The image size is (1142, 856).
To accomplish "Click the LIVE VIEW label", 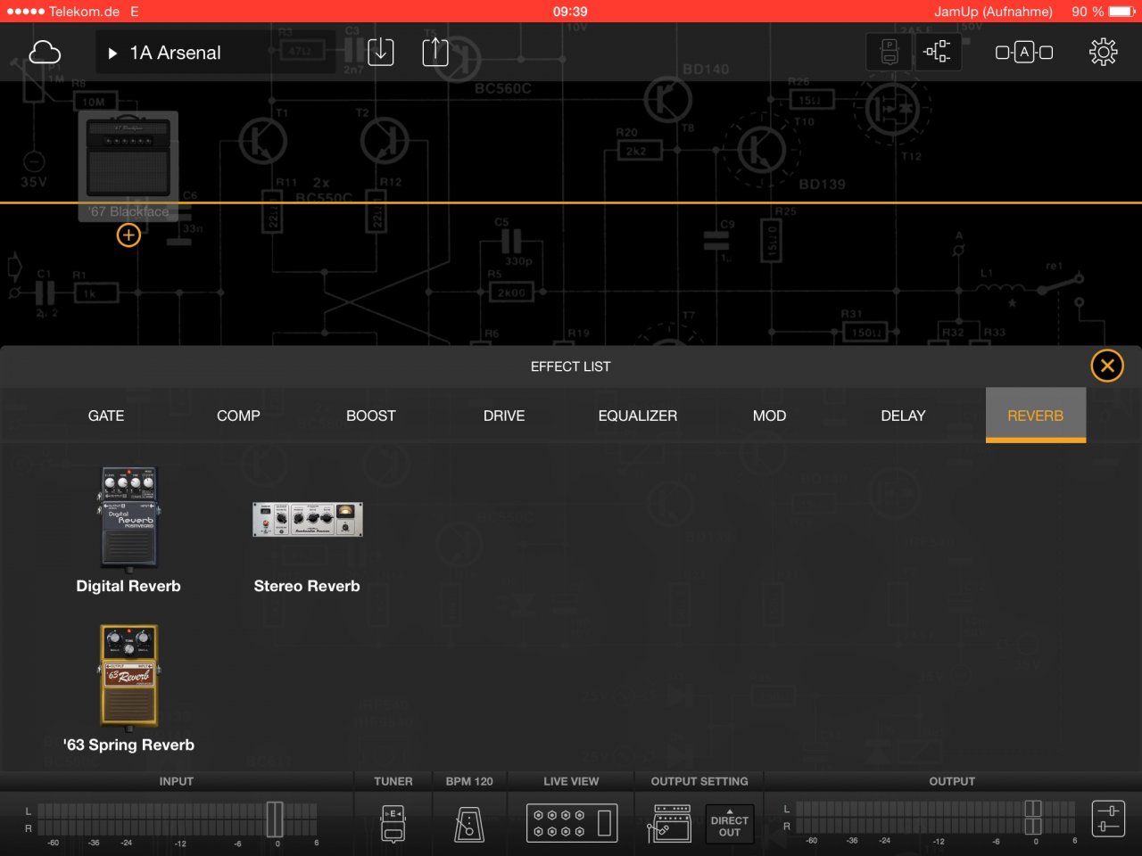I will 571,781.
